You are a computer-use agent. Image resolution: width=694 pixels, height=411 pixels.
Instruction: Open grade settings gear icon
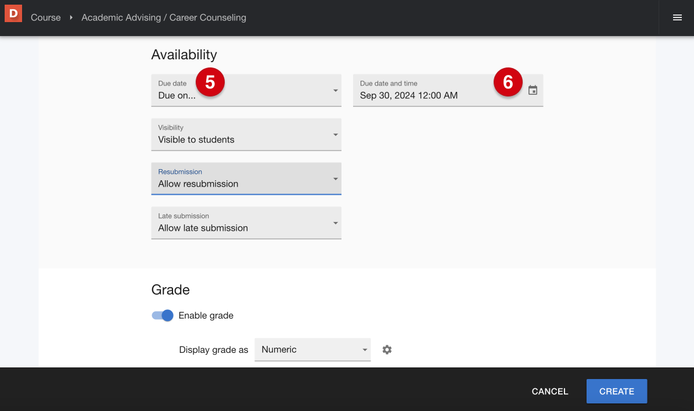(x=387, y=350)
